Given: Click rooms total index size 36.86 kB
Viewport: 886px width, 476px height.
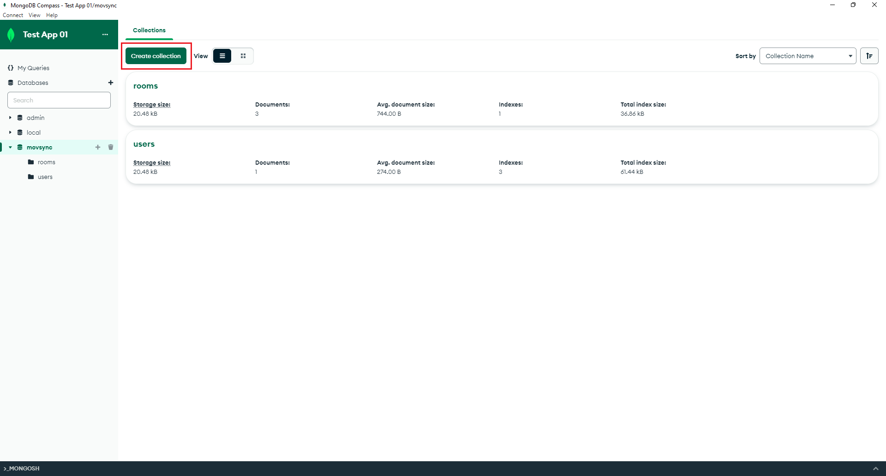Looking at the screenshot, I should (x=632, y=114).
